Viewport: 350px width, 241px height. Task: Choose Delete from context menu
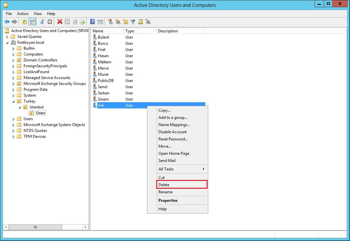[x=182, y=185]
